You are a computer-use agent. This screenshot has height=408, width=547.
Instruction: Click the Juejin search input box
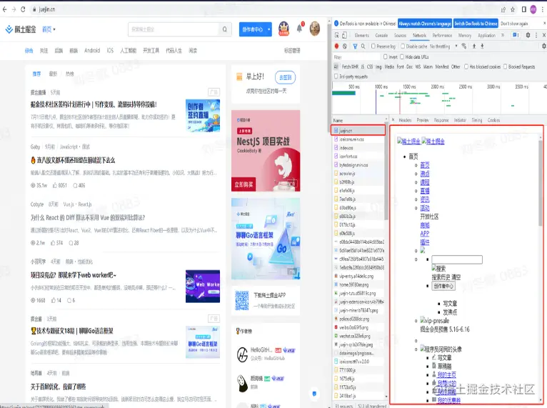(174, 29)
